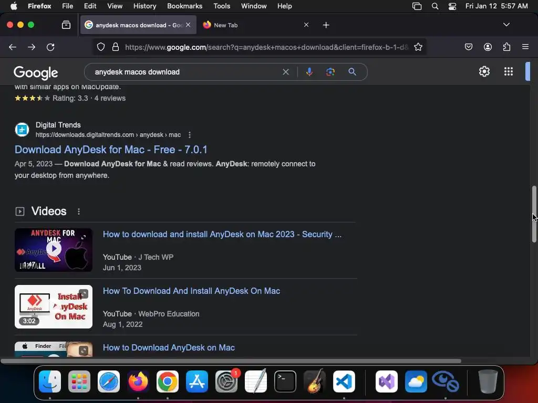538x403 pixels.
Task: Open Videos section more options
Action: (x=79, y=211)
